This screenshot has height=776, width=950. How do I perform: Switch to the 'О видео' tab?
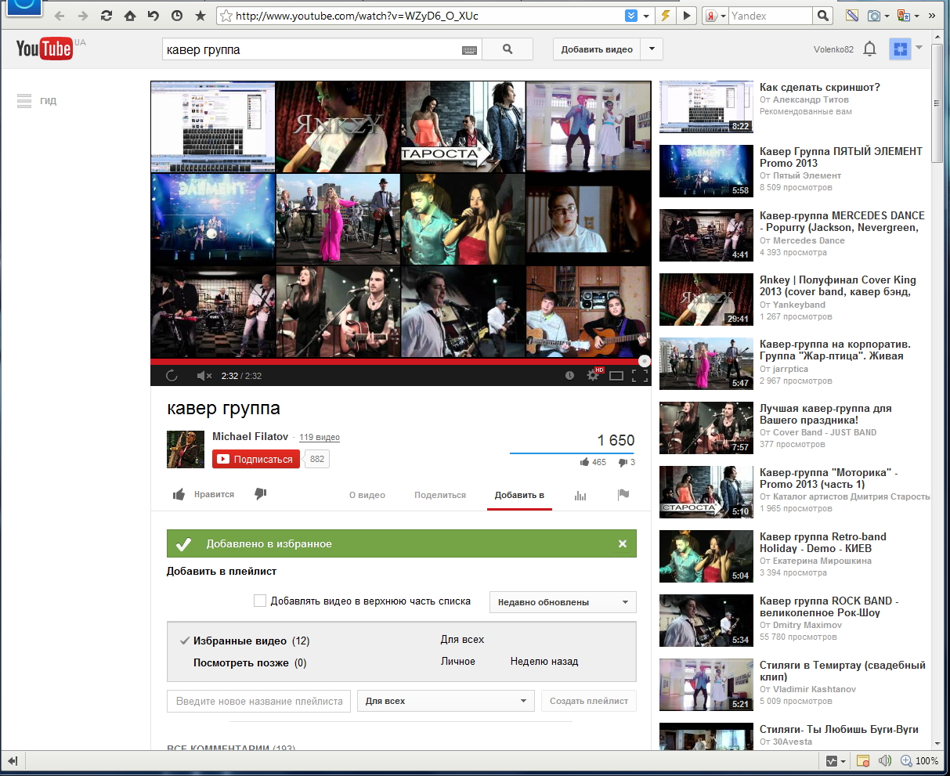(x=367, y=495)
